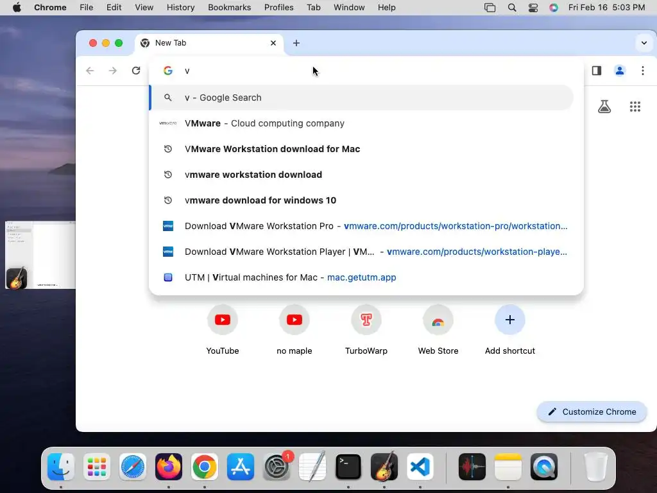The height and width of the screenshot is (493, 657).
Task: Open Voice Memos from the Dock
Action: pyautogui.click(x=472, y=467)
